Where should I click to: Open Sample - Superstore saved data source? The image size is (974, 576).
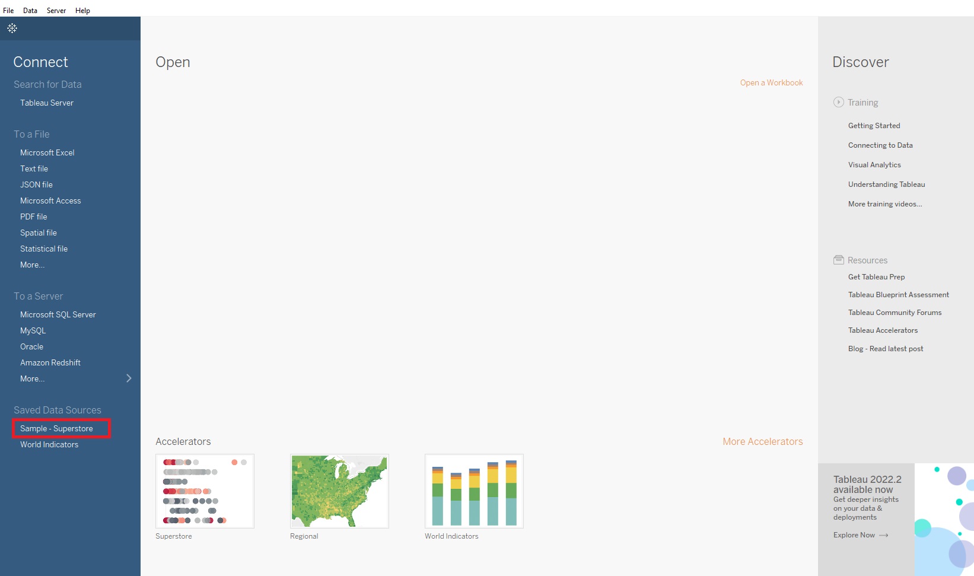pyautogui.click(x=56, y=428)
